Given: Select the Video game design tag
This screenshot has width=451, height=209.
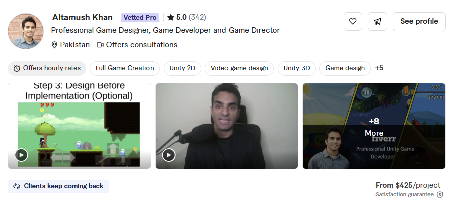Looking at the screenshot, I should click(x=239, y=68).
